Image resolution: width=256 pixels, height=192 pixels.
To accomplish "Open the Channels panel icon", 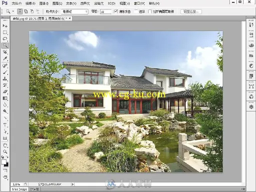I will click(x=251, y=96).
